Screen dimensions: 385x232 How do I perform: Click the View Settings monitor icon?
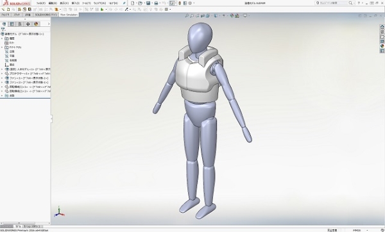click(245, 15)
